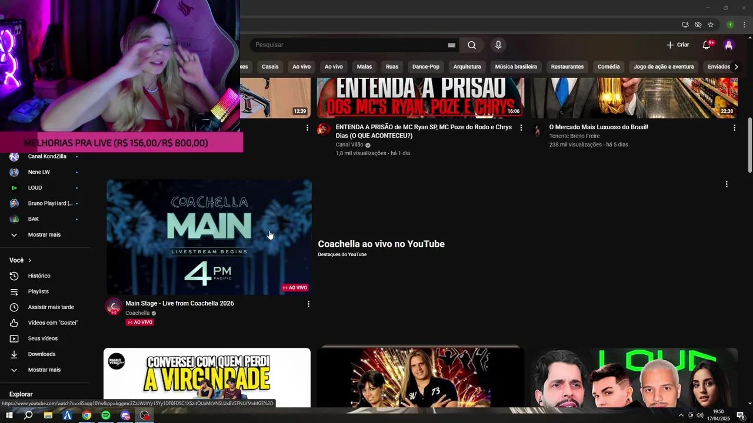Open options menu for Main Stage Coachella video
The height and width of the screenshot is (423, 753).
tap(308, 304)
